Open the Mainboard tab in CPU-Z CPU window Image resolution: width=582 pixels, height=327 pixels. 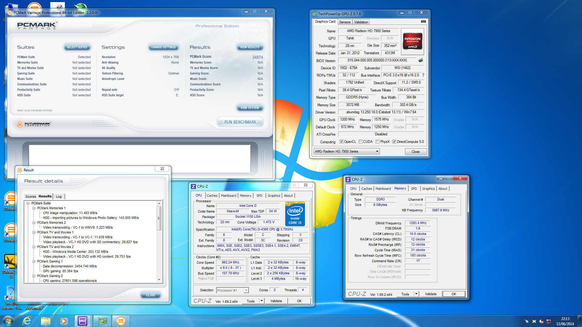[x=229, y=196]
